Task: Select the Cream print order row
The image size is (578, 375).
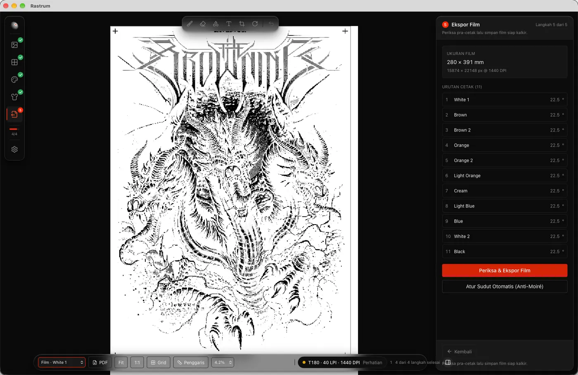Action: 505,191
